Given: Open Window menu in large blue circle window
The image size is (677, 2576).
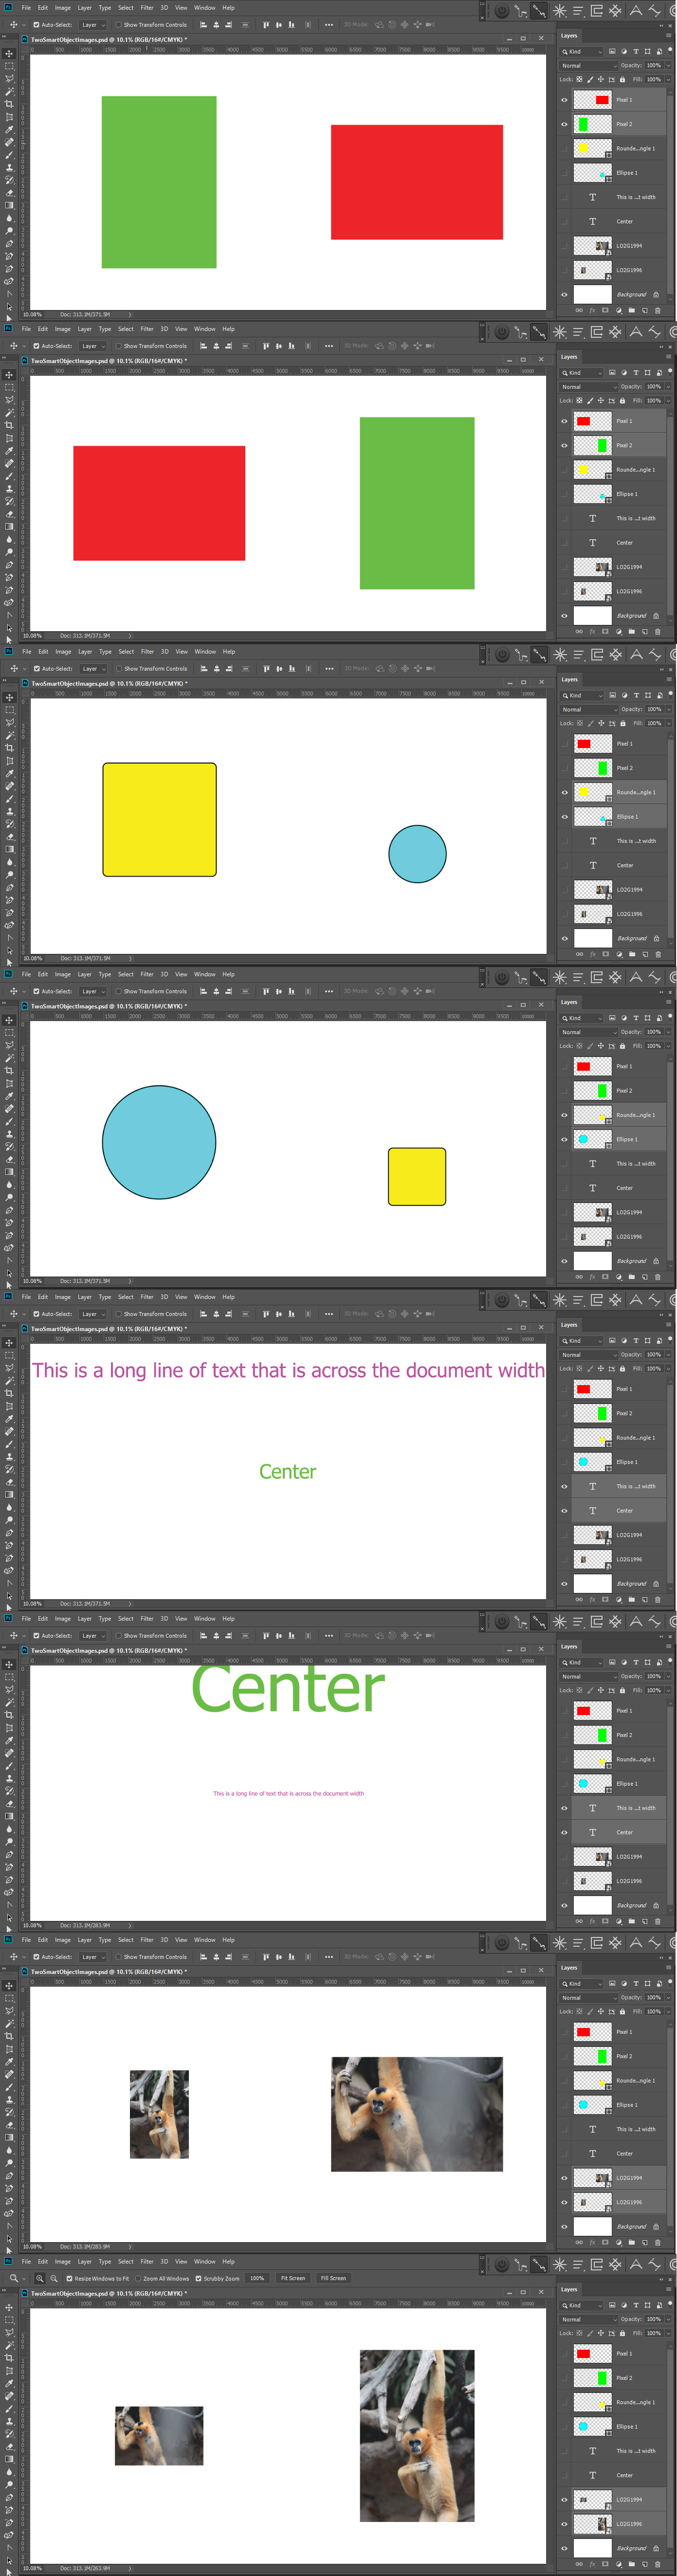Looking at the screenshot, I should (205, 974).
